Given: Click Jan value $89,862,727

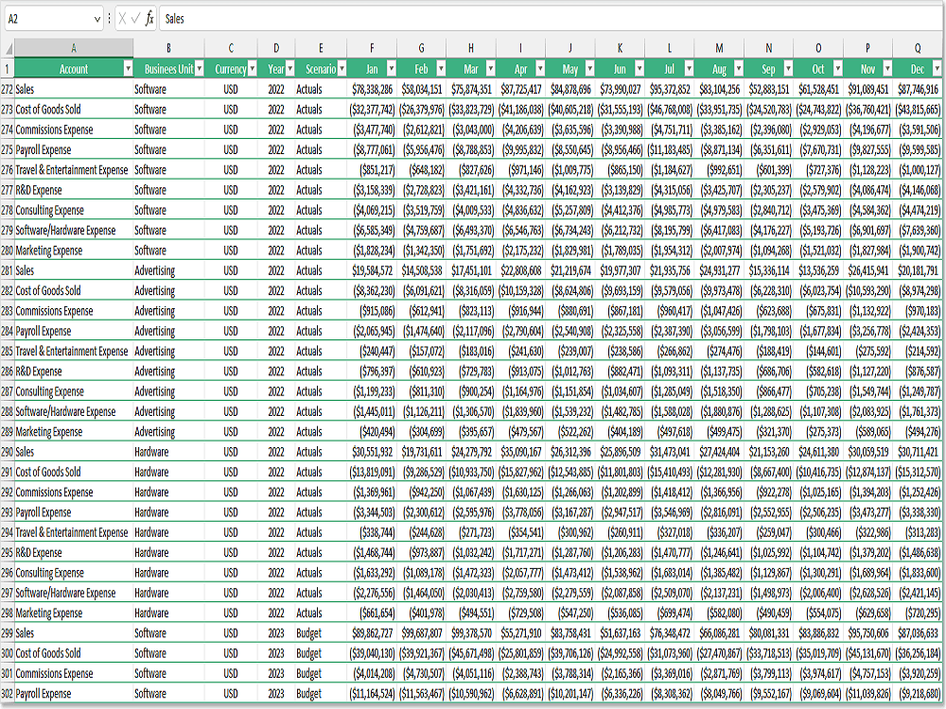Looking at the screenshot, I should pyautogui.click(x=372, y=633).
